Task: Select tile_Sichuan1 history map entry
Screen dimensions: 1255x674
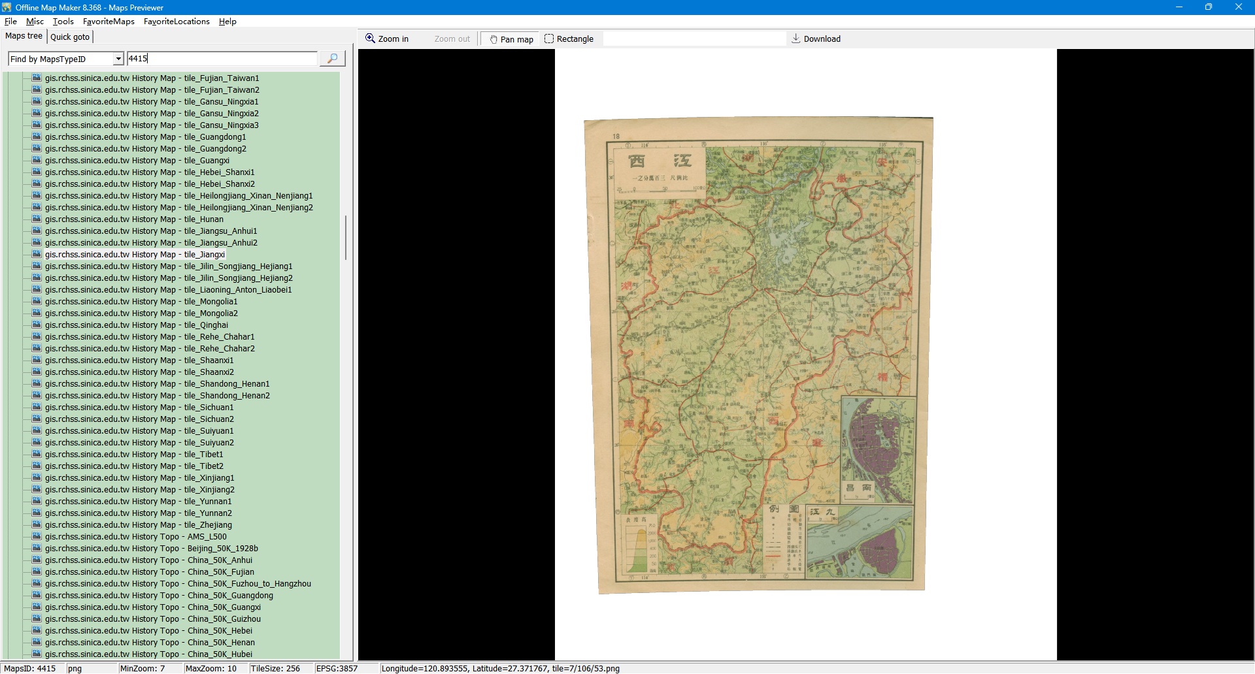Action: coord(139,408)
